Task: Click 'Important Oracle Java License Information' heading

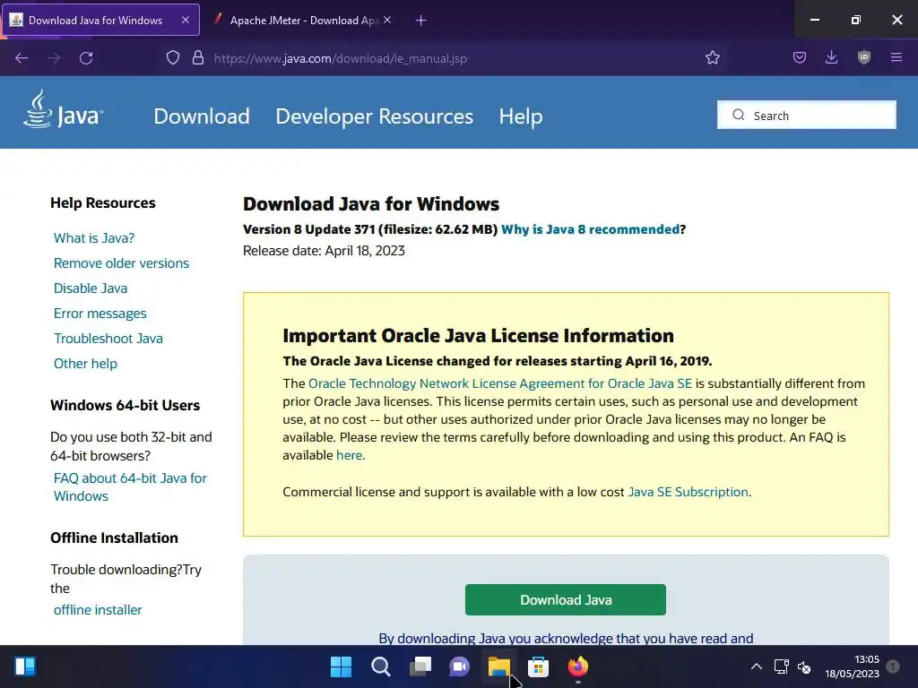Action: 478,335
